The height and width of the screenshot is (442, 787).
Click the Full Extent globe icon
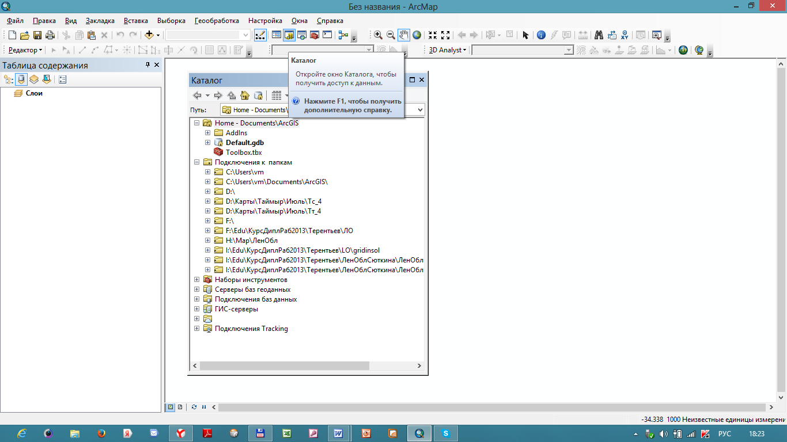tap(417, 35)
